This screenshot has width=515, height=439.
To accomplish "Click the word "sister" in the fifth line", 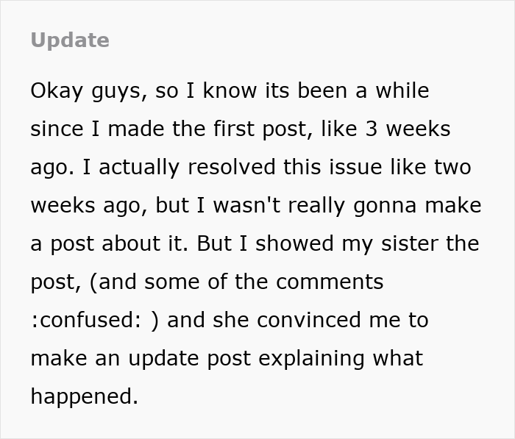I will (x=410, y=243).
